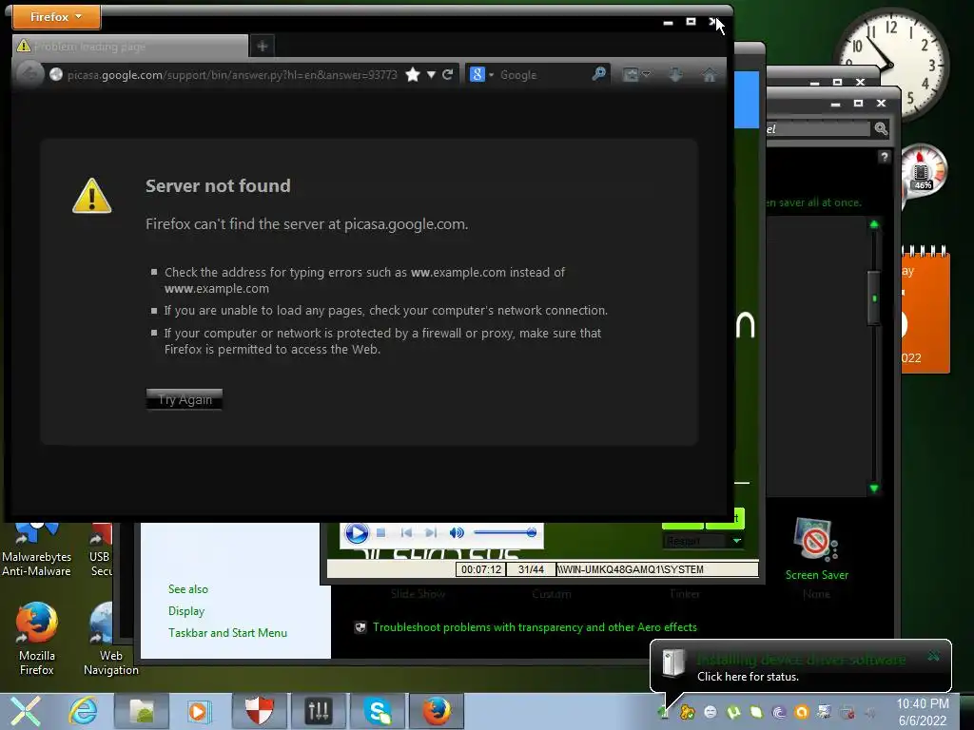974x730 pixels.
Task: Open the red shield security taskbar icon
Action: [259, 711]
